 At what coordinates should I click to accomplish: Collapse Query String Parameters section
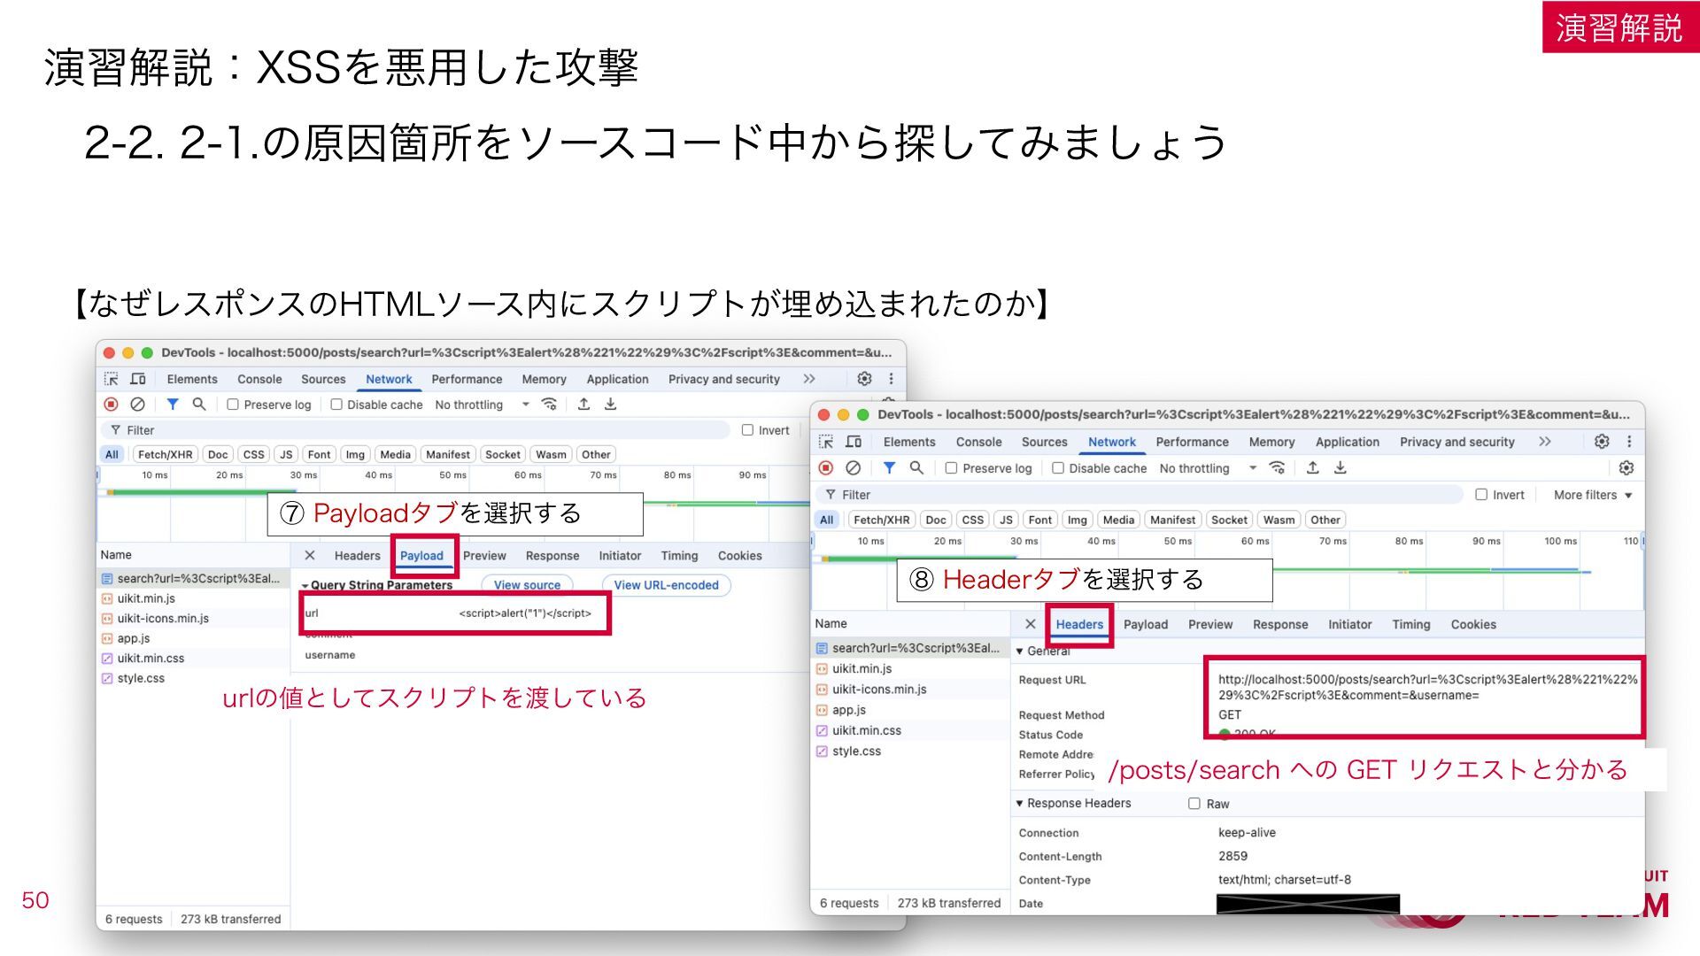tap(305, 586)
